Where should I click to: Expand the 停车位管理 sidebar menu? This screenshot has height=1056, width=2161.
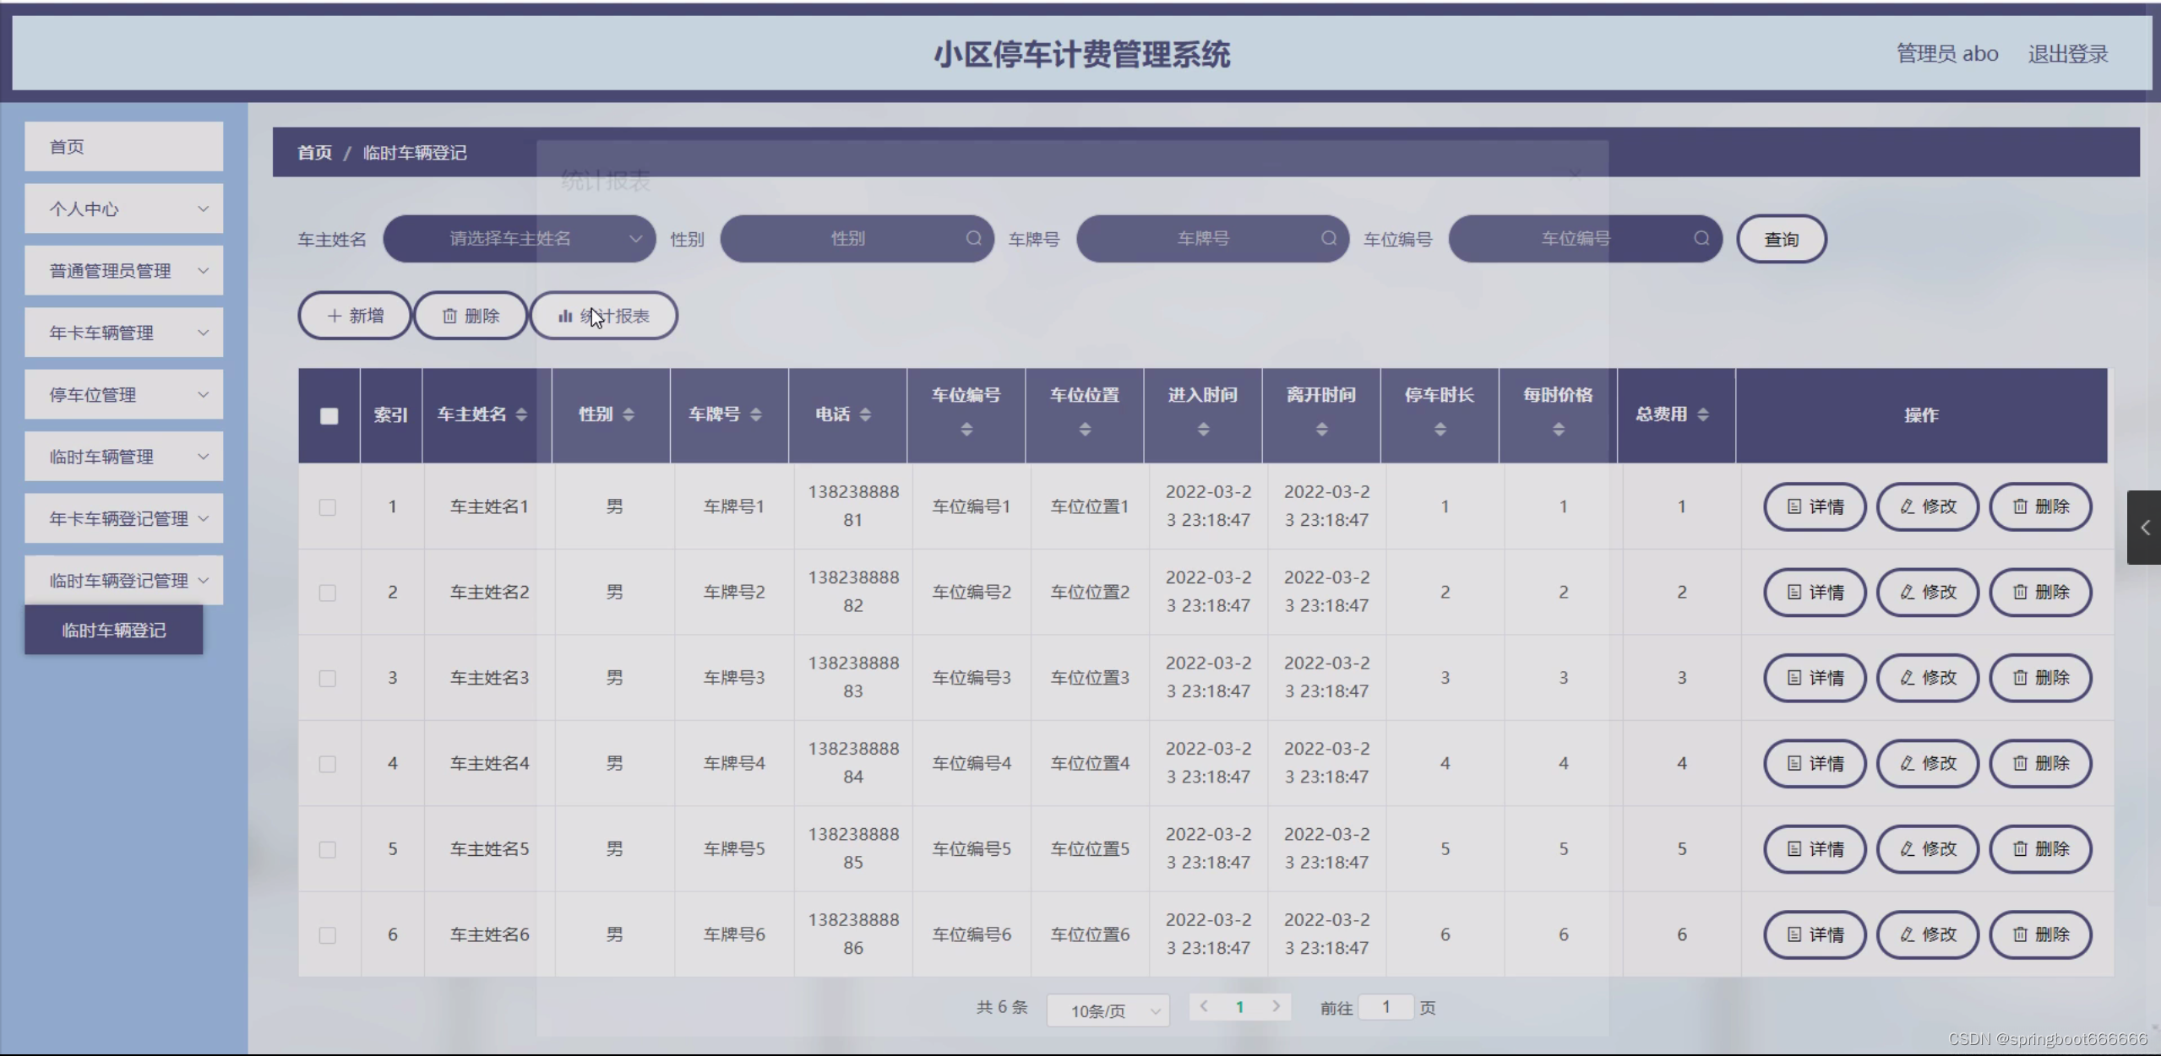(123, 394)
